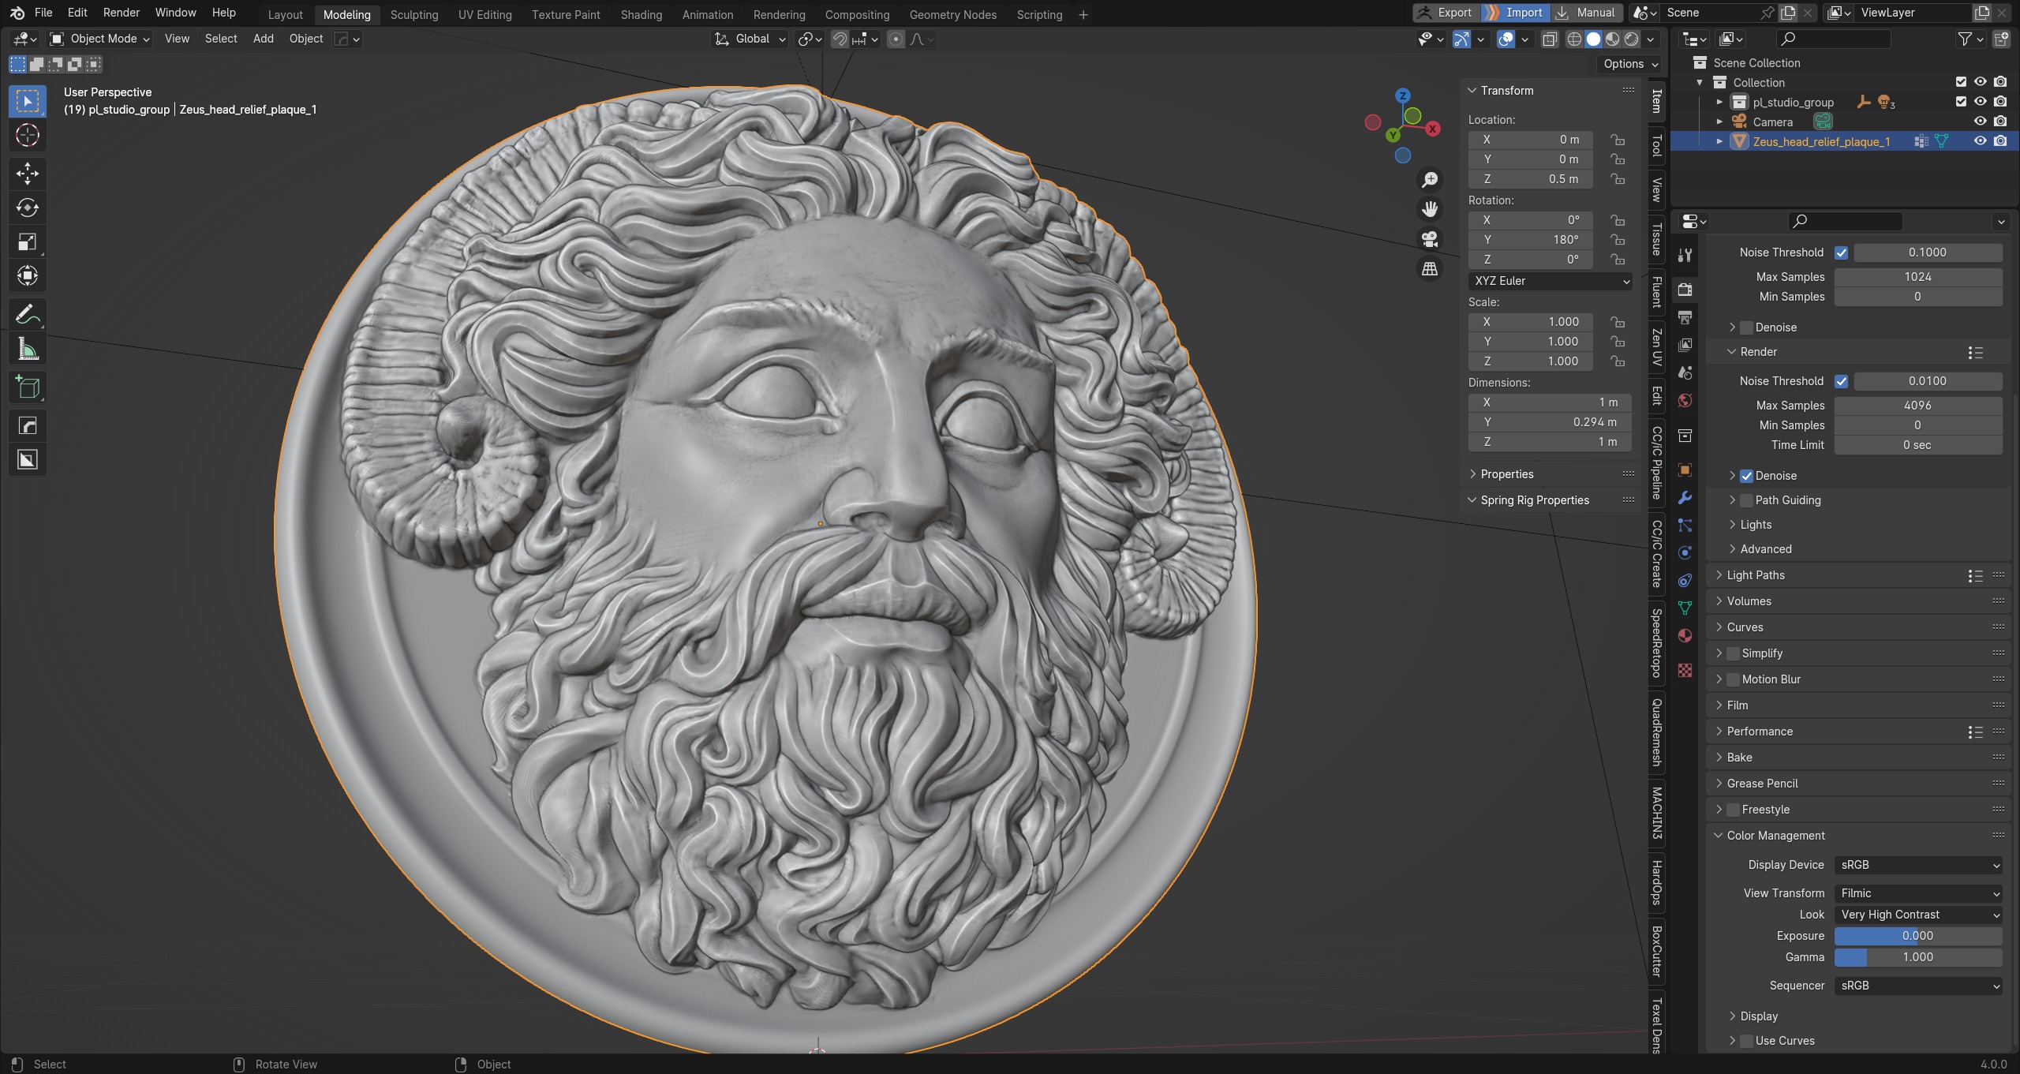
Task: Toggle camera view icon in viewport
Action: click(1430, 239)
